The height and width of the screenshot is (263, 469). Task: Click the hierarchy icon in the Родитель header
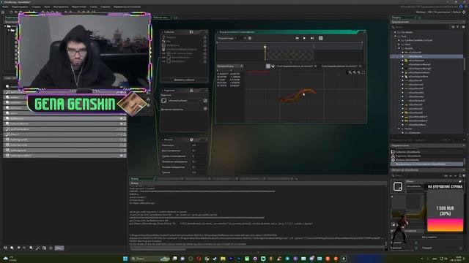pyautogui.click(x=191, y=91)
